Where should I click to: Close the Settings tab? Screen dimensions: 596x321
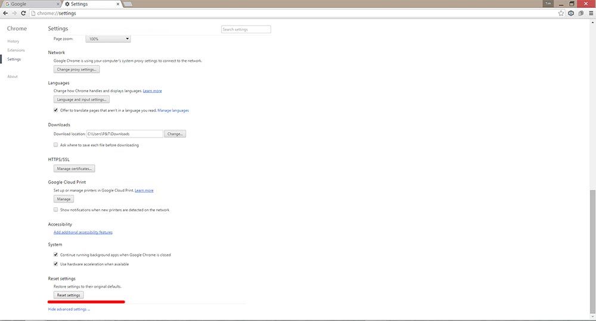(x=118, y=4)
